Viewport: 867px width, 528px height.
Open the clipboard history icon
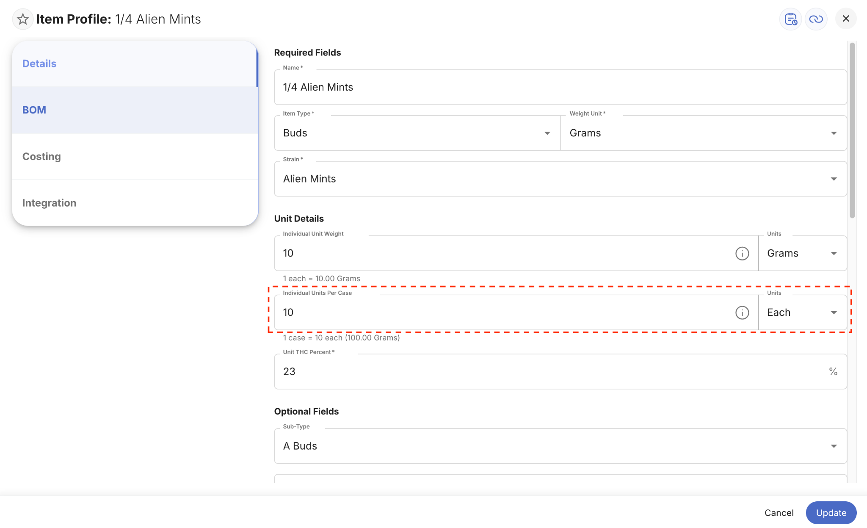[x=791, y=19]
